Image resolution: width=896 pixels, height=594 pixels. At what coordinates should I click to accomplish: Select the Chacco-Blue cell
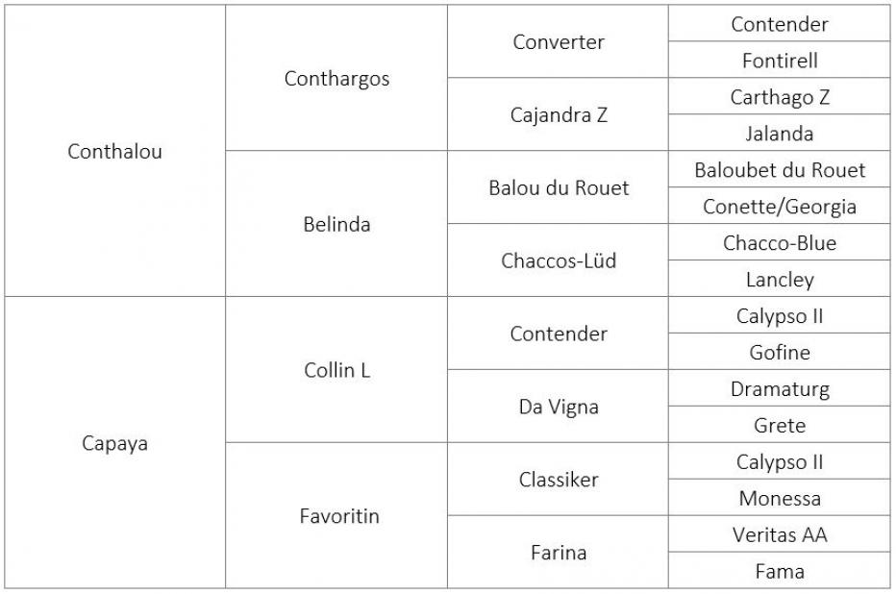pyautogui.click(x=780, y=242)
